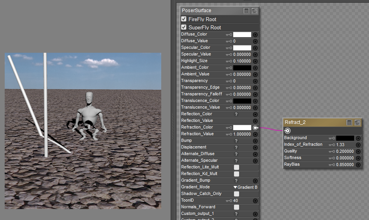369x220 pixels.
Task: Click the Specular_Color white swatch
Action: 242,48
